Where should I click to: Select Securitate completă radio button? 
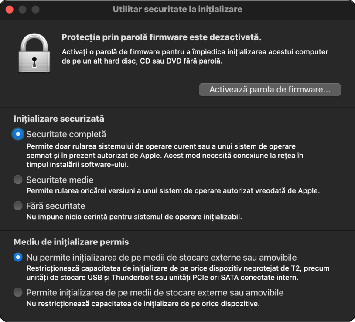click(17, 135)
